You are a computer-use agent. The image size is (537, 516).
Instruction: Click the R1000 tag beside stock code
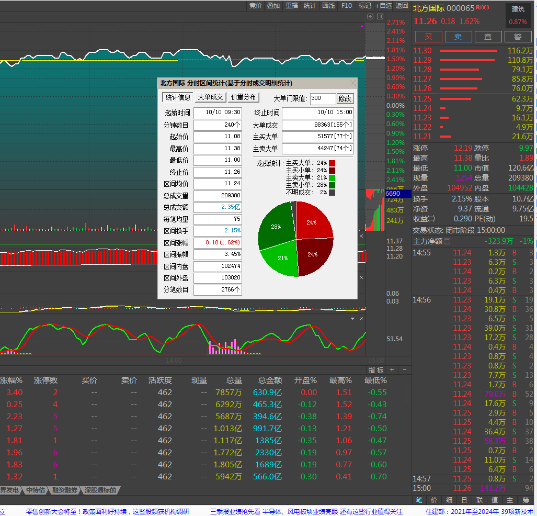(483, 7)
